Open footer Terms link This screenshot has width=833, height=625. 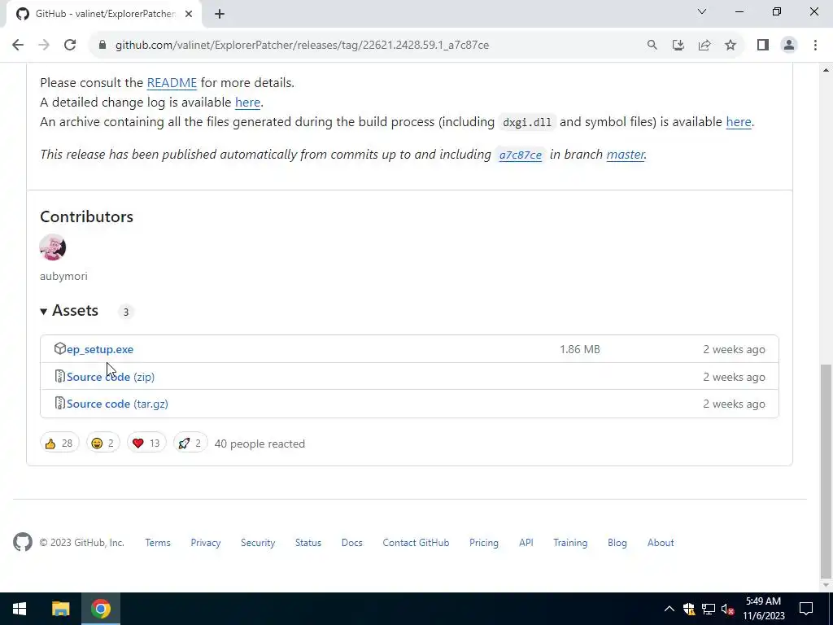click(158, 543)
